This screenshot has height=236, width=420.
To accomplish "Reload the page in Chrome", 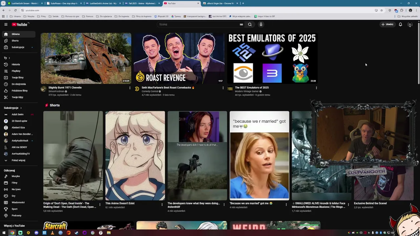I will tap(15, 10).
